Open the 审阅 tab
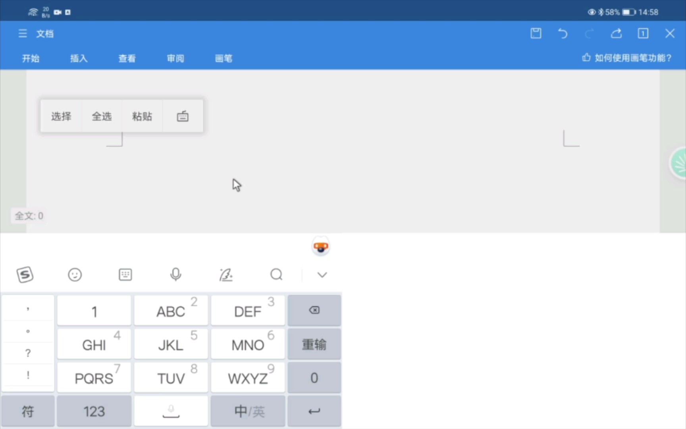This screenshot has height=429, width=686. pos(175,58)
